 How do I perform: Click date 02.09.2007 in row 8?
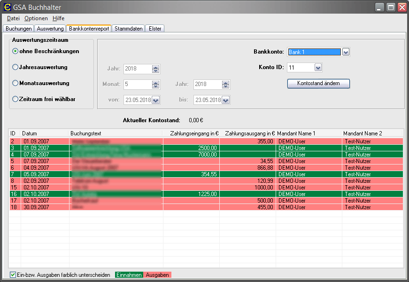coord(45,180)
